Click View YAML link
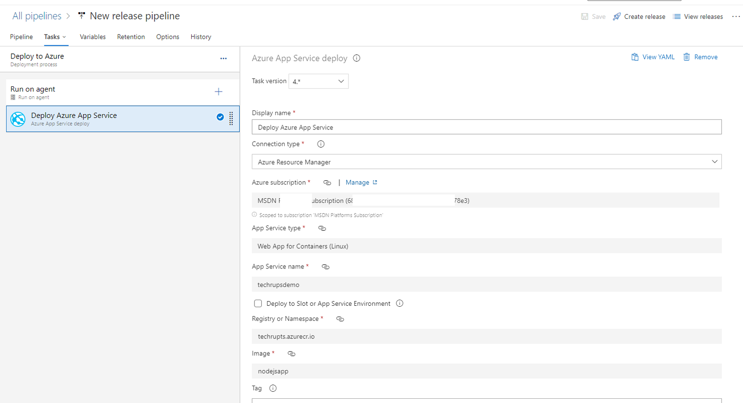This screenshot has width=743, height=403. click(653, 57)
